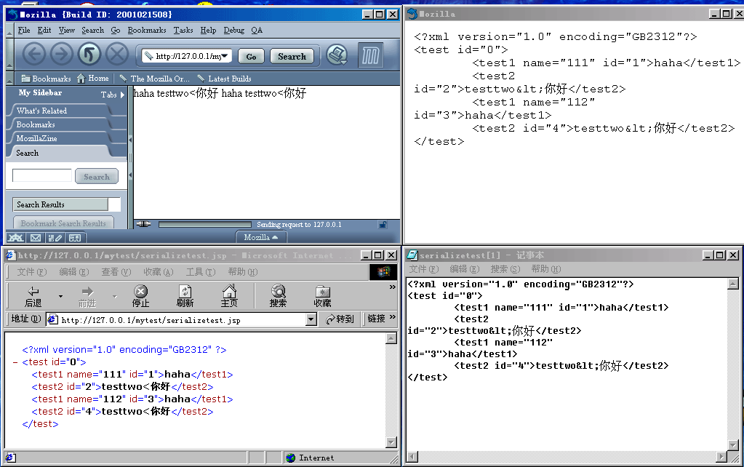Select the What's Related sidebar tab
This screenshot has width=744, height=467.
click(60, 111)
